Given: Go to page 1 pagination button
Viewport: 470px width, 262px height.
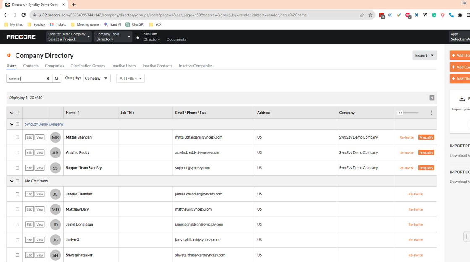Looking at the screenshot, I should pyautogui.click(x=432, y=98).
